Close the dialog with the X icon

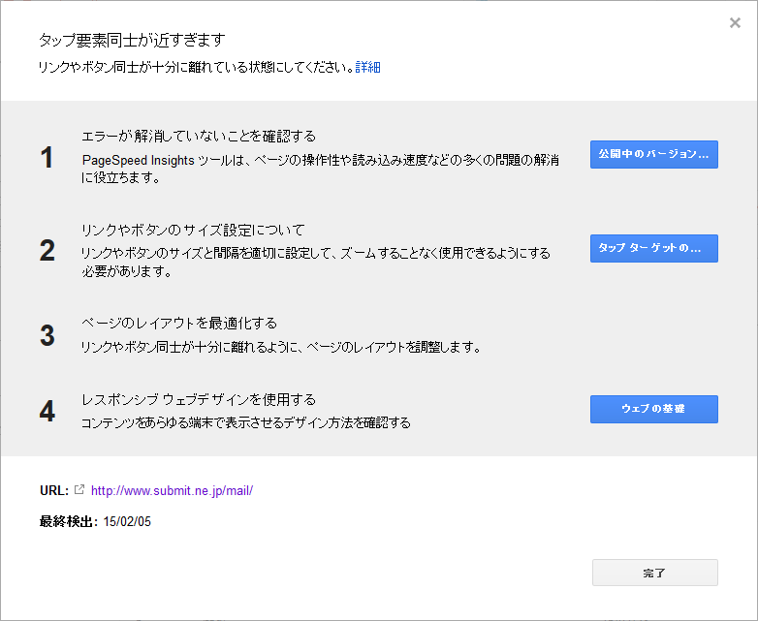(x=735, y=22)
